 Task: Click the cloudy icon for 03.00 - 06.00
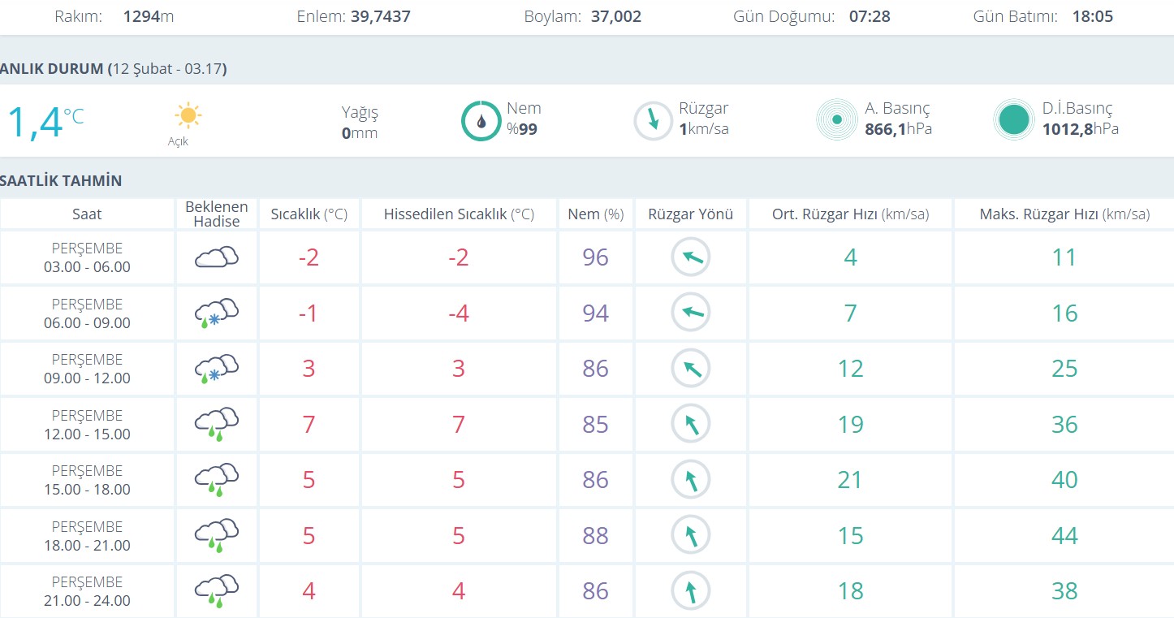pyautogui.click(x=216, y=257)
